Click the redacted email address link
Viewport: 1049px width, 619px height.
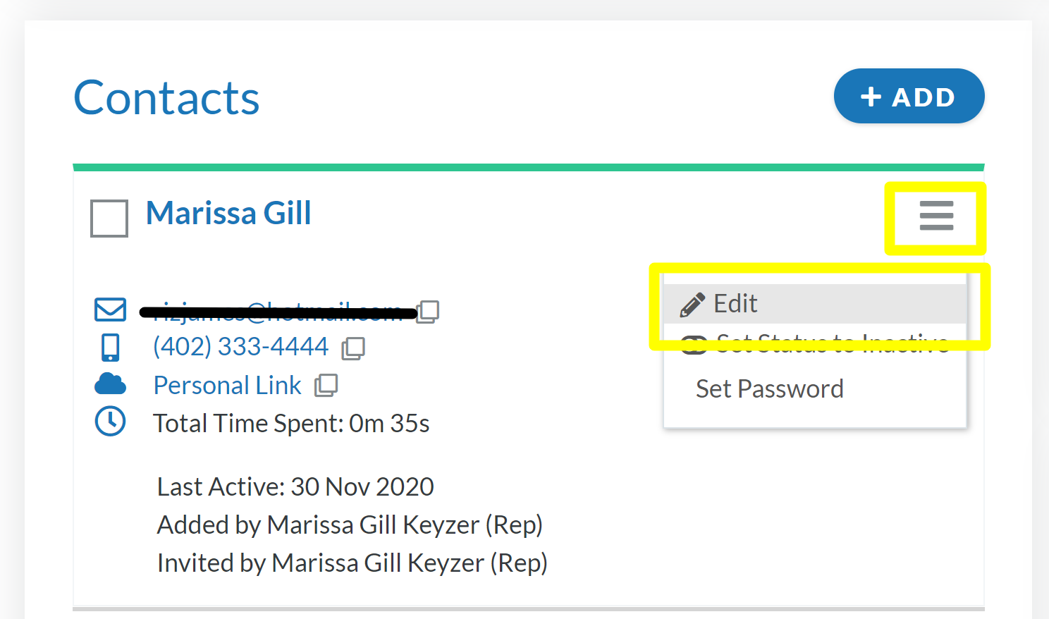(x=278, y=311)
